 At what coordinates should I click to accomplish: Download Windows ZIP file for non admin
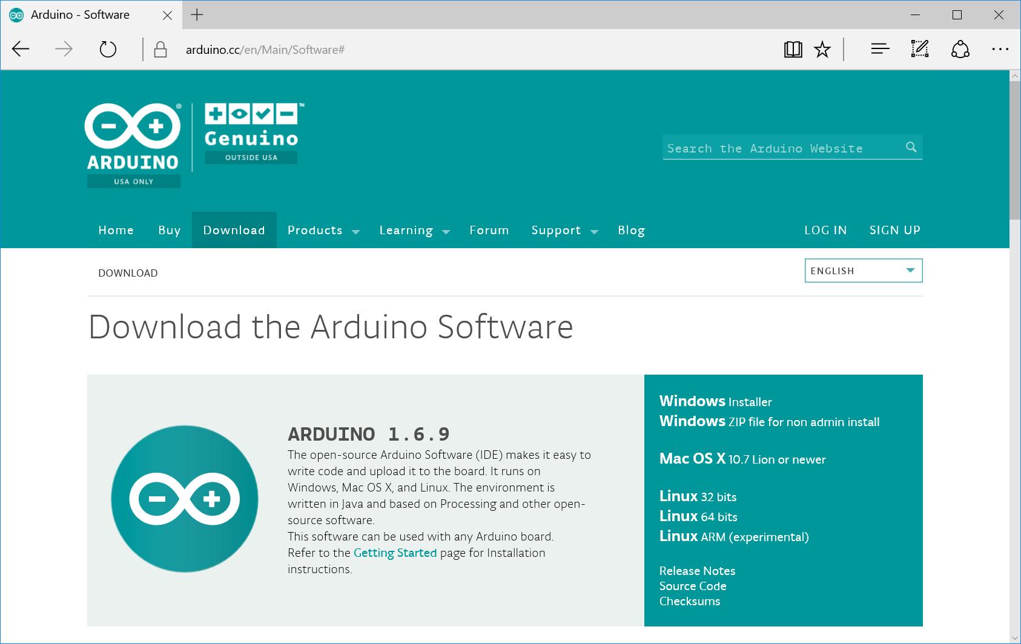tap(769, 421)
